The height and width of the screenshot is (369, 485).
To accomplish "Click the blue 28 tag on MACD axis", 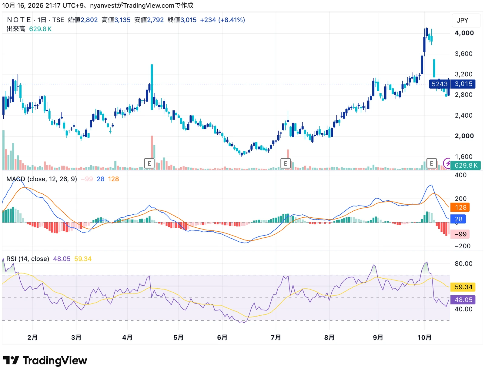I will (x=458, y=219).
